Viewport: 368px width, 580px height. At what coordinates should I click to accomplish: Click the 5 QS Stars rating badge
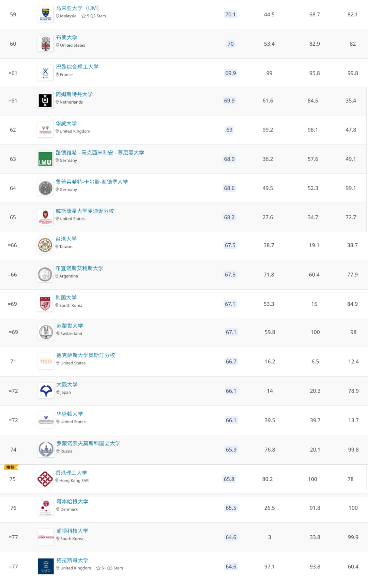click(x=94, y=16)
